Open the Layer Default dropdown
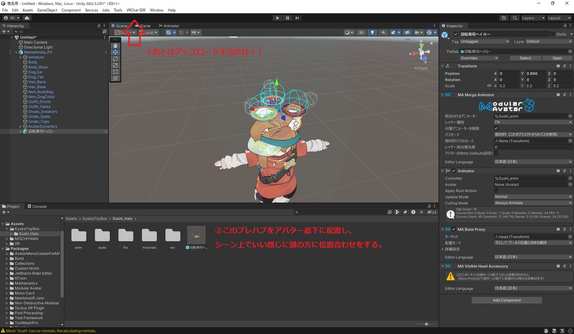 549,41
